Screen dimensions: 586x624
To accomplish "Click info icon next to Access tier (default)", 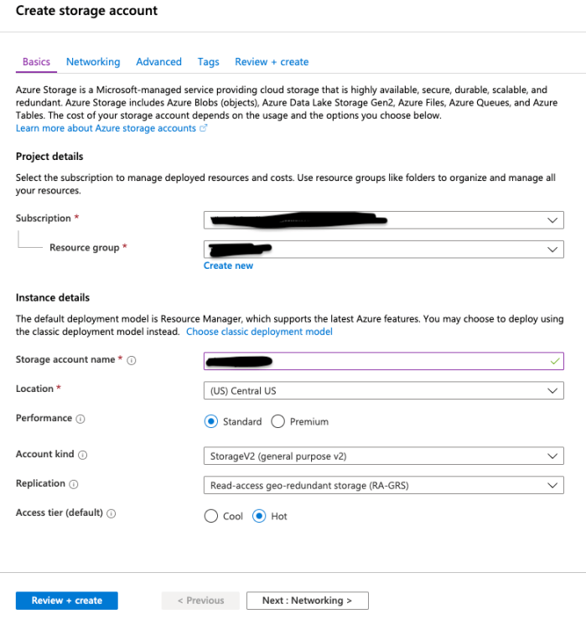I will pyautogui.click(x=111, y=514).
